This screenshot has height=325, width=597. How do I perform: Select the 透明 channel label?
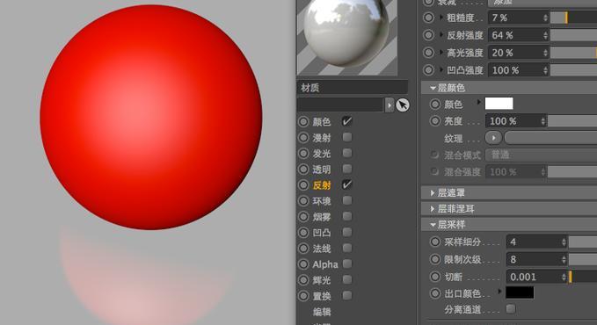click(x=321, y=170)
